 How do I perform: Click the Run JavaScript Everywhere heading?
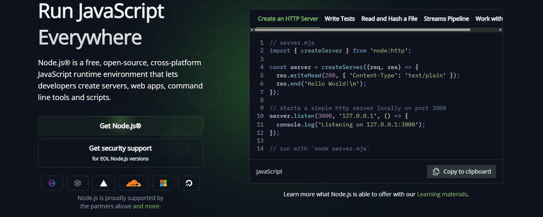101,24
